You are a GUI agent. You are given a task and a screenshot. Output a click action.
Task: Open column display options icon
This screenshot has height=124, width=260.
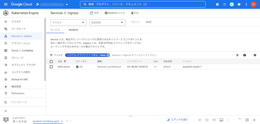click(255, 55)
